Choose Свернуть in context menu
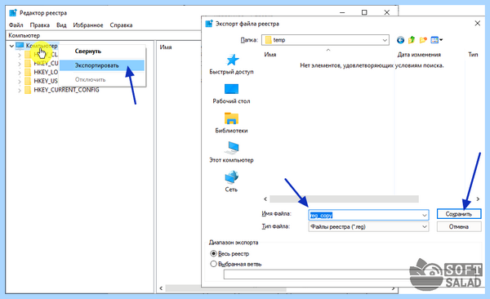 pyautogui.click(x=102, y=51)
